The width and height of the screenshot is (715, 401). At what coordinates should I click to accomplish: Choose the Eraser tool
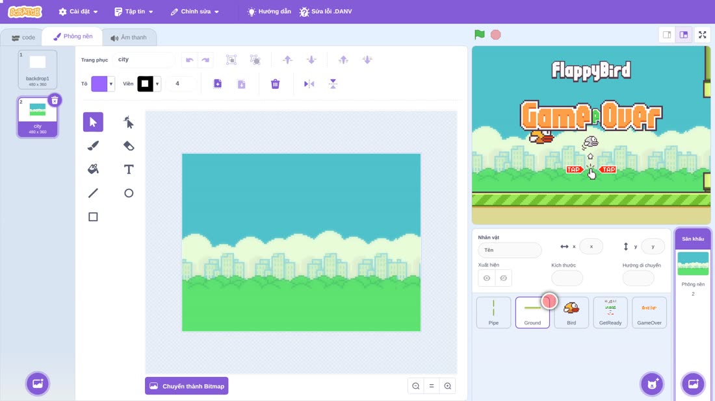pyautogui.click(x=129, y=145)
